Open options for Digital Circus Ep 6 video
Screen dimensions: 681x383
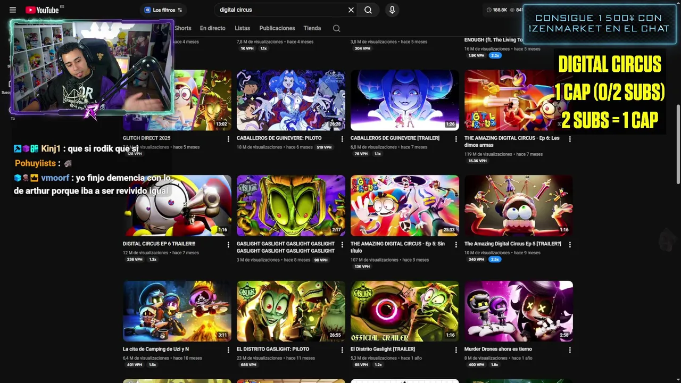tap(570, 139)
